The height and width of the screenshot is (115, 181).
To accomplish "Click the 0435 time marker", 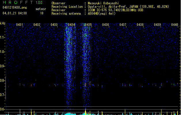I will (88, 25).
